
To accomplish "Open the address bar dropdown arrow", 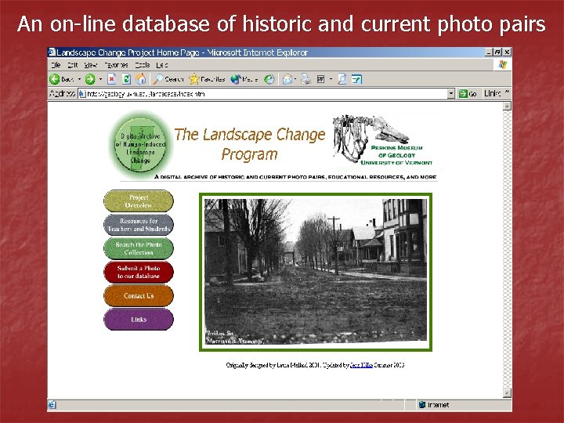I will [451, 94].
